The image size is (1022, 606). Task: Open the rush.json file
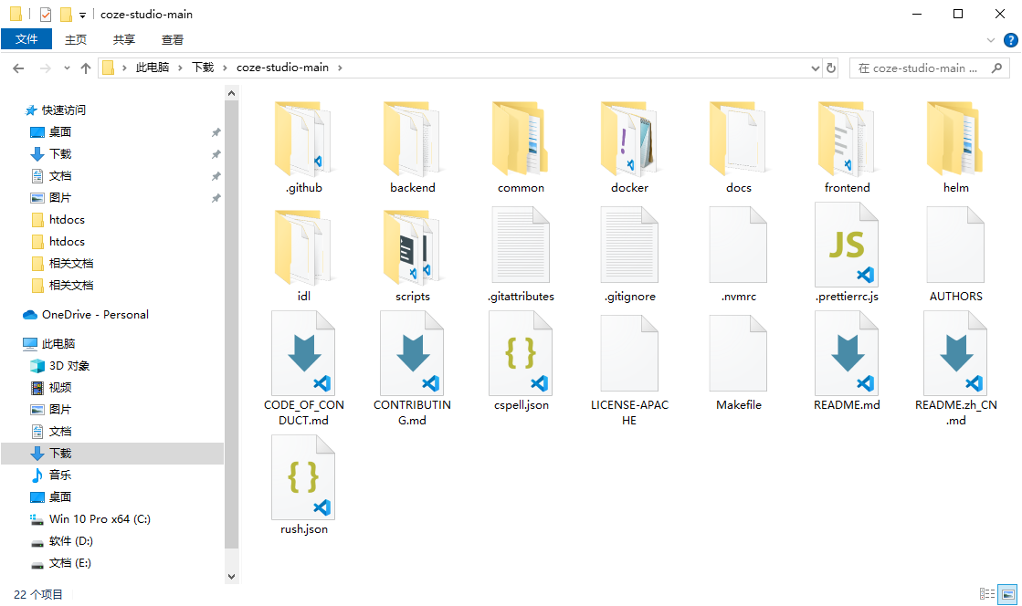(303, 479)
